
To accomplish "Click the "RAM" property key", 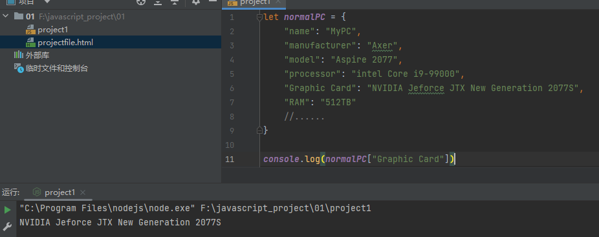I will coord(297,102).
